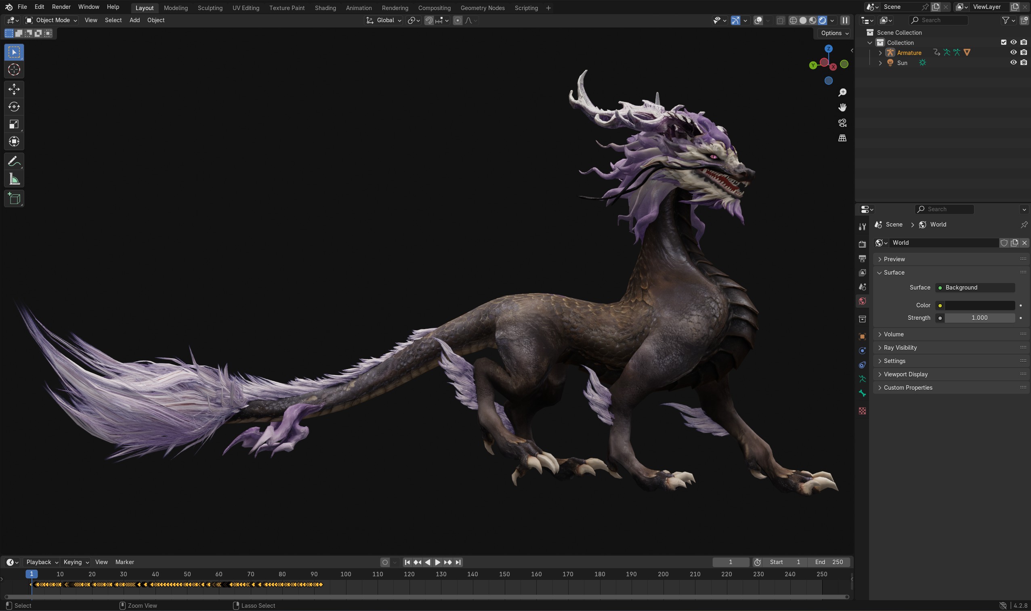
Task: Select the 3D Cursor tool
Action: click(x=14, y=69)
